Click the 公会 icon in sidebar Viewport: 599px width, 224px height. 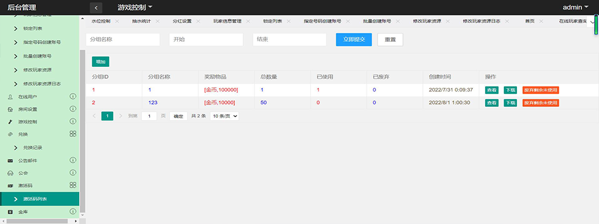point(10,173)
